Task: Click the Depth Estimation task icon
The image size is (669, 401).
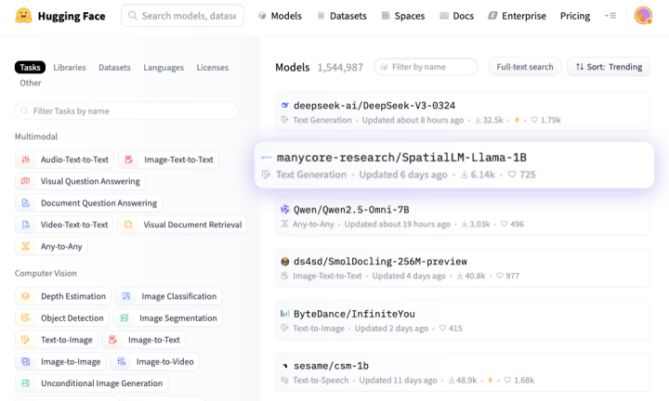Action: point(26,296)
